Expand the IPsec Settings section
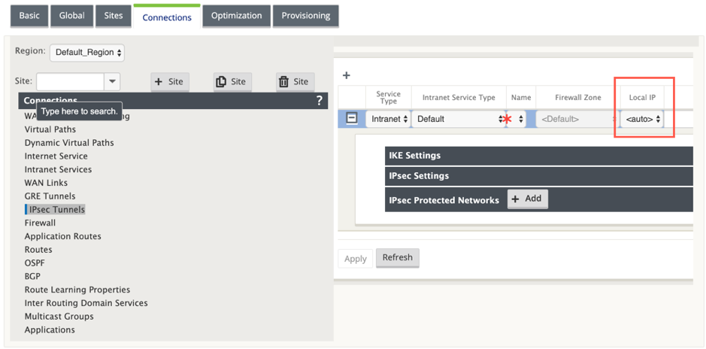The image size is (706, 349). click(x=538, y=175)
